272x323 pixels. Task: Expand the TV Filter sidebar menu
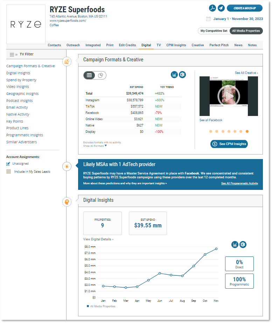click(x=13, y=54)
